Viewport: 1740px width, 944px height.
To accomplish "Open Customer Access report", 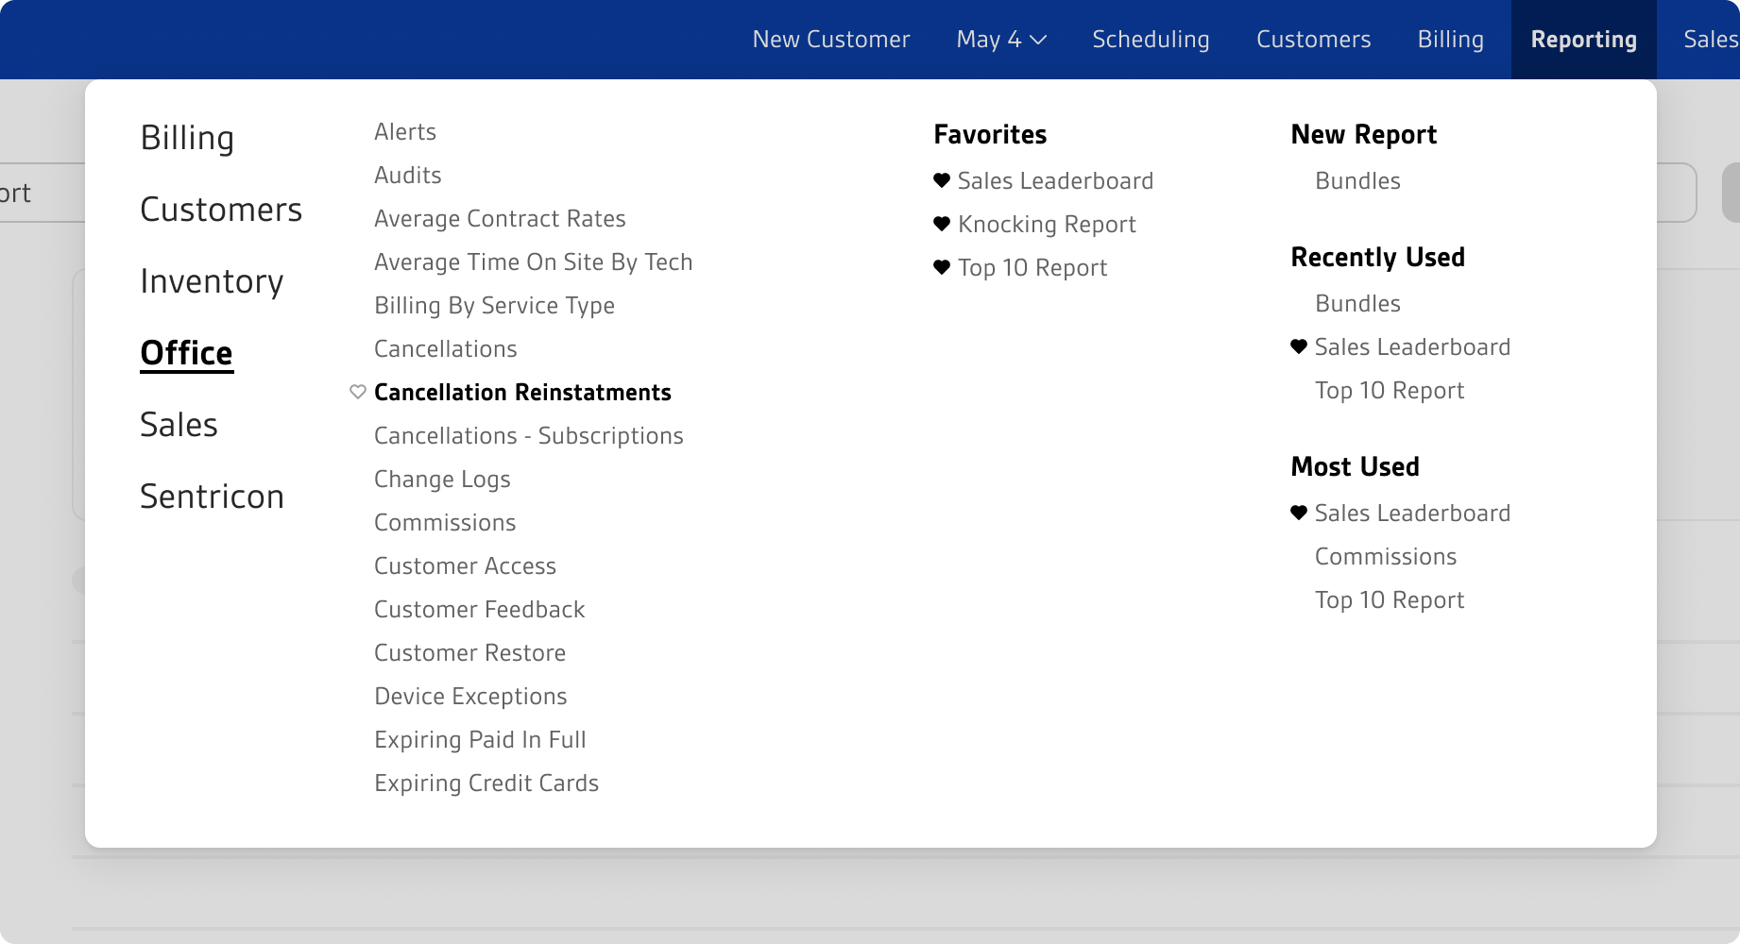I will [465, 565].
